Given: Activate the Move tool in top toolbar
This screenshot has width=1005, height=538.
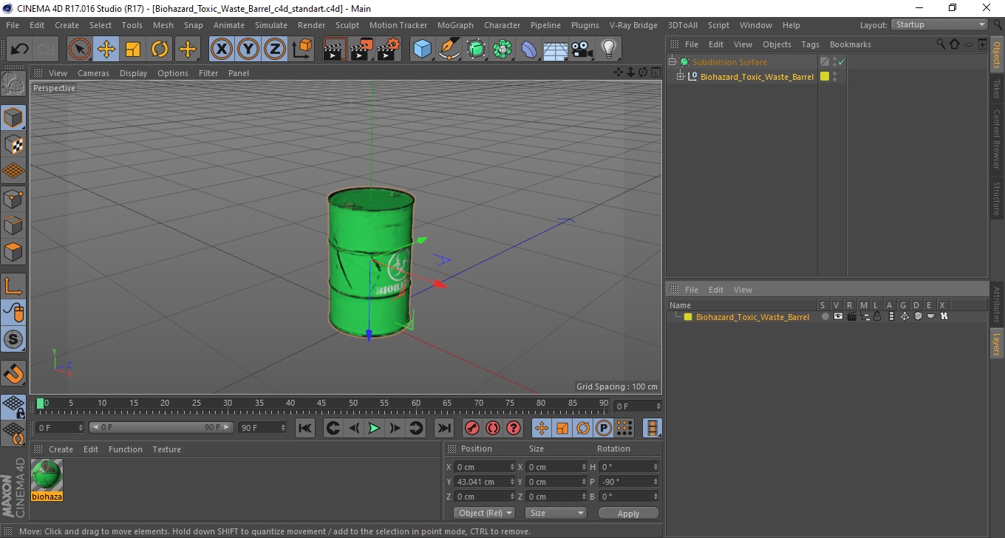Looking at the screenshot, I should pyautogui.click(x=106, y=50).
